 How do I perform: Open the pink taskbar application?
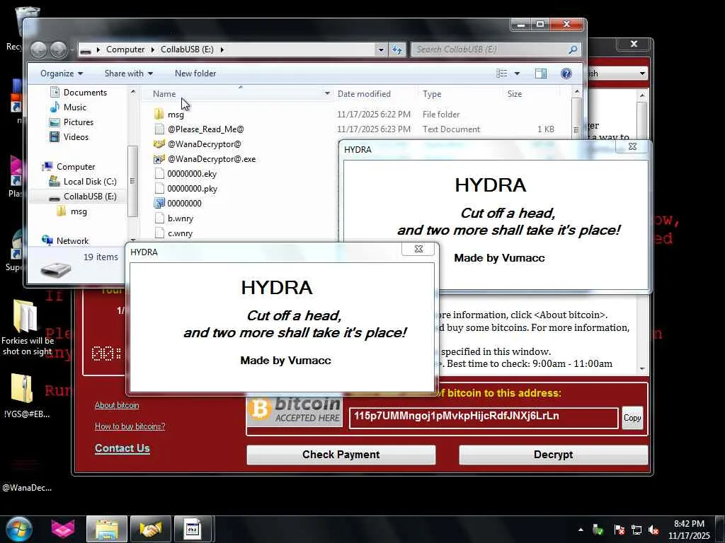click(62, 529)
